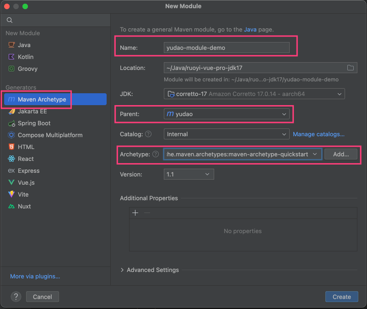Image resolution: width=367 pixels, height=309 pixels.
Task: Click the Name field with yudao-module-demo
Action: (x=227, y=48)
